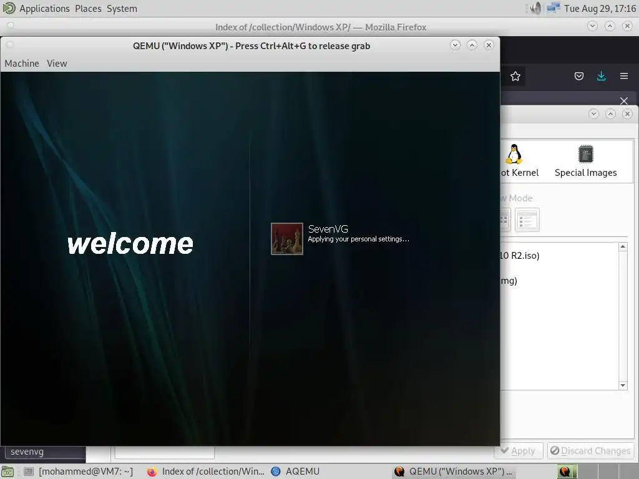Select the Special Images tab in AQEMU
The image size is (639, 479).
coord(585,162)
